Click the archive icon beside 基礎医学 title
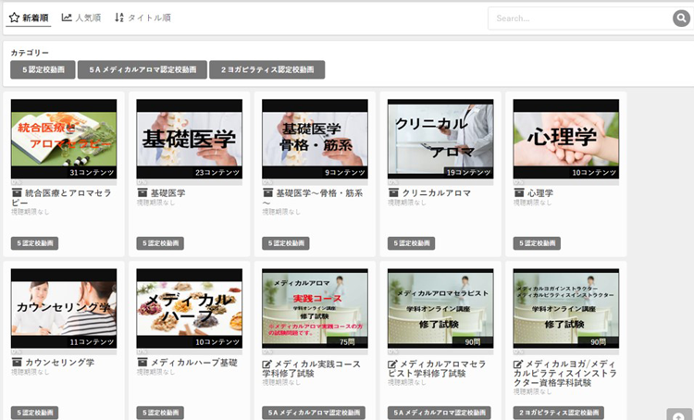694x420 pixels. (x=143, y=193)
